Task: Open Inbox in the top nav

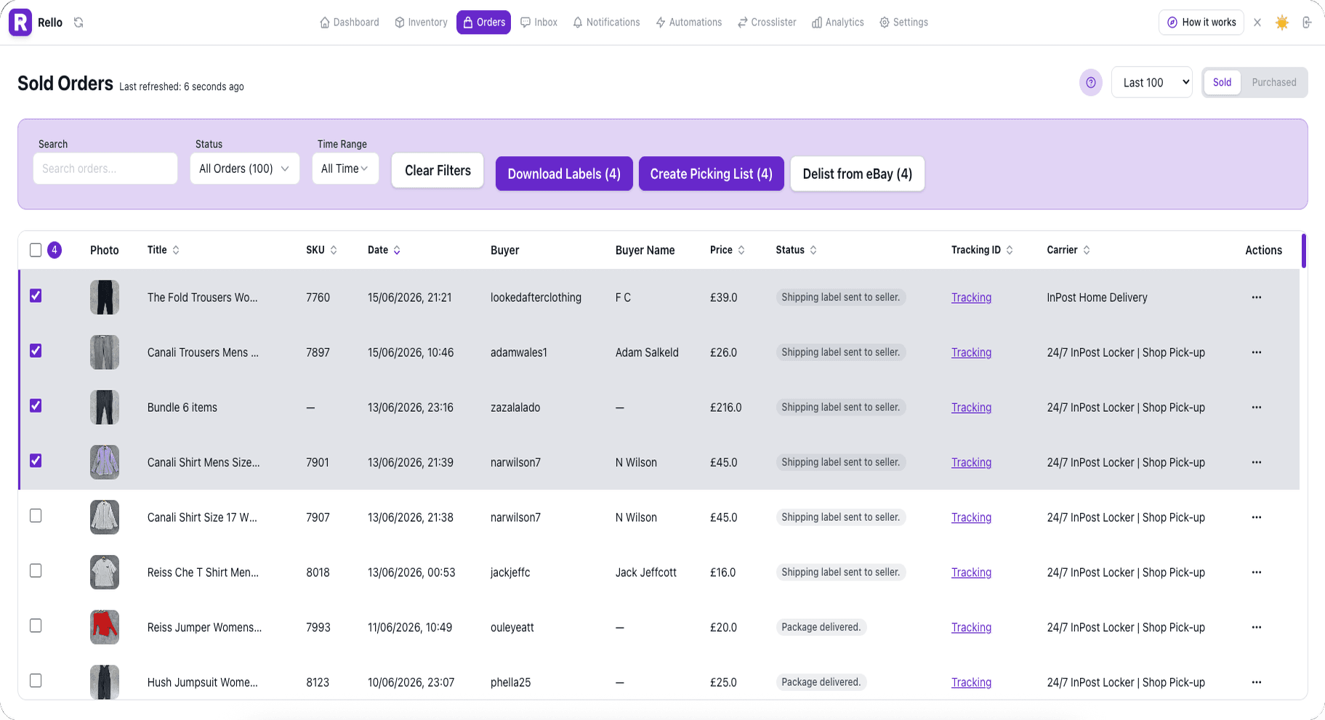Action: point(539,23)
